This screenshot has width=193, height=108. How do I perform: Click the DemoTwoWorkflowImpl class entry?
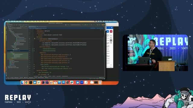[65, 45]
